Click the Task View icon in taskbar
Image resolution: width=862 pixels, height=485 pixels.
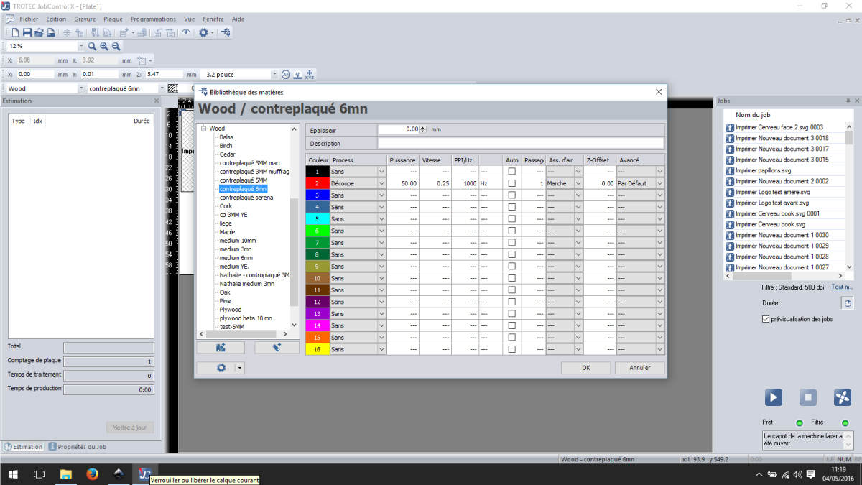40,474
